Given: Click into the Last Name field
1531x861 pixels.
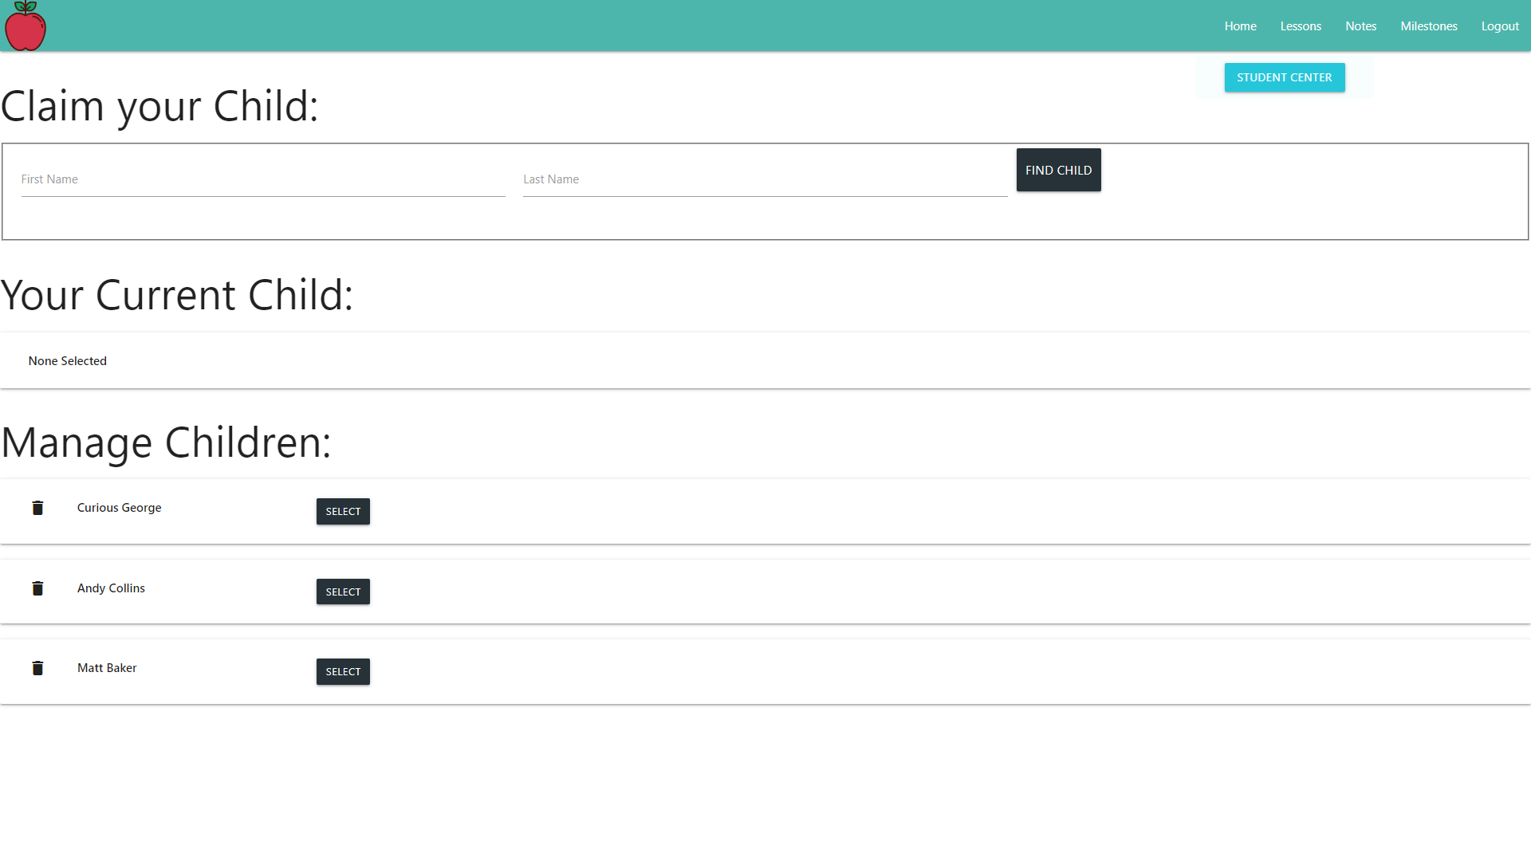Looking at the screenshot, I should (764, 180).
